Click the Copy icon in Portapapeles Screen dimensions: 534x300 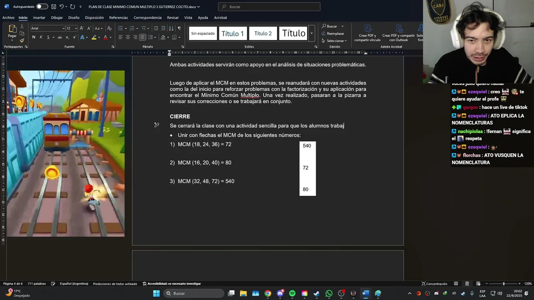tap(22, 34)
